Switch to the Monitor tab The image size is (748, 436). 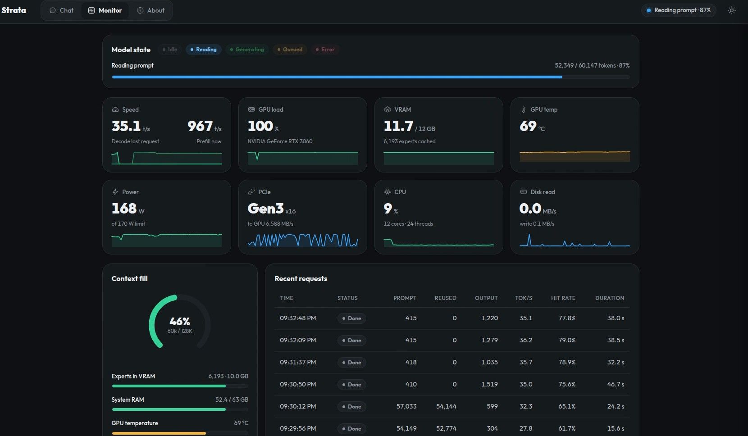pos(105,10)
